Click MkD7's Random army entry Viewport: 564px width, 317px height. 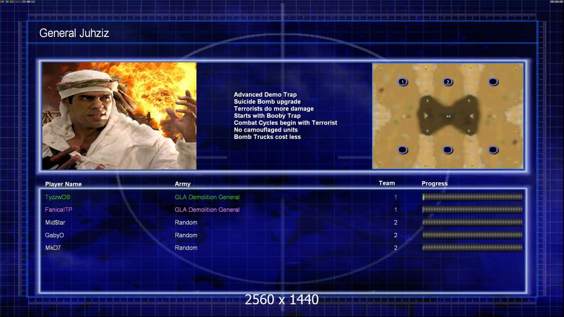186,248
